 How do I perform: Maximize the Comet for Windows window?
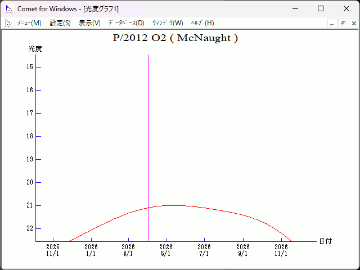pyautogui.click(x=321, y=8)
